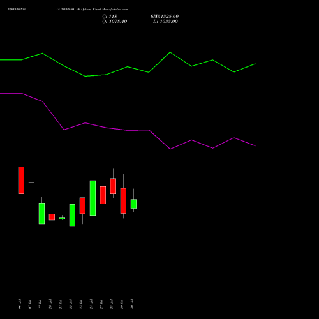Select the green 22 Jul candlestick
Viewport: 319px width, 319px height.
coord(72,215)
